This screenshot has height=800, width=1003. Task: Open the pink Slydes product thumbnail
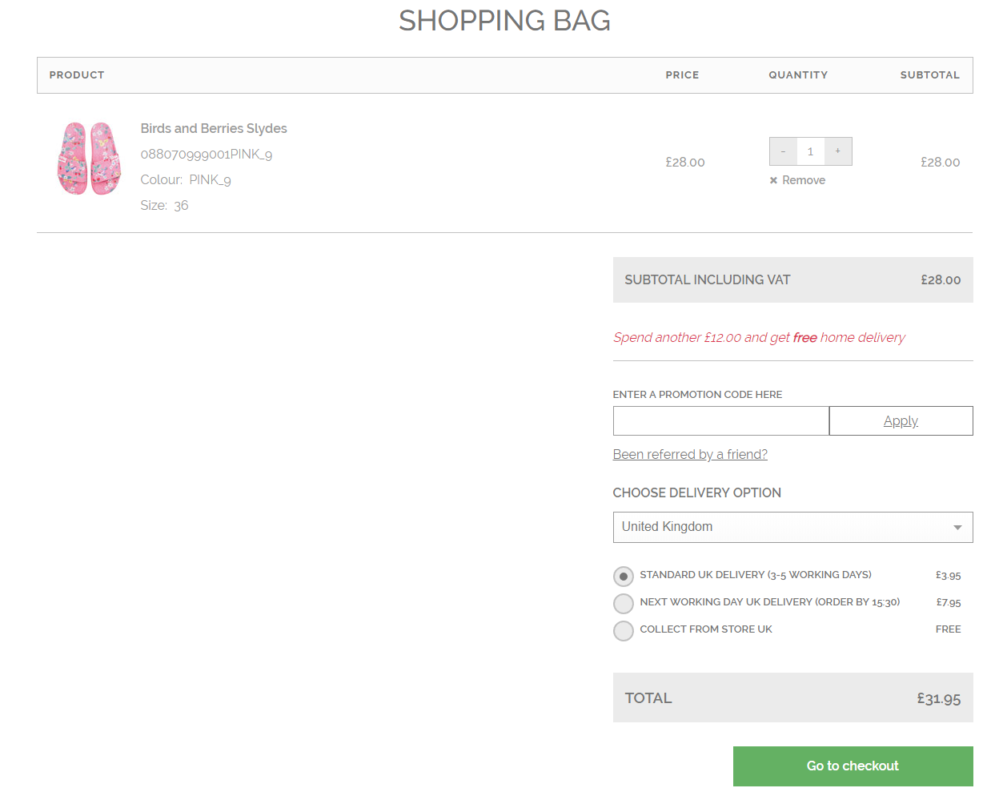coord(89,159)
